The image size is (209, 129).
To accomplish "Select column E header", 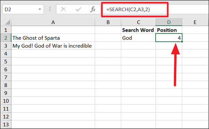I will [195, 22].
